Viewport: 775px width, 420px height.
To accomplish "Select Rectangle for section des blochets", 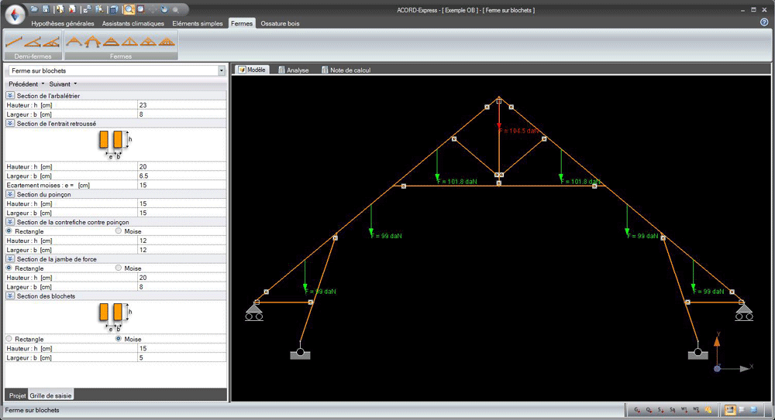I will coord(9,339).
